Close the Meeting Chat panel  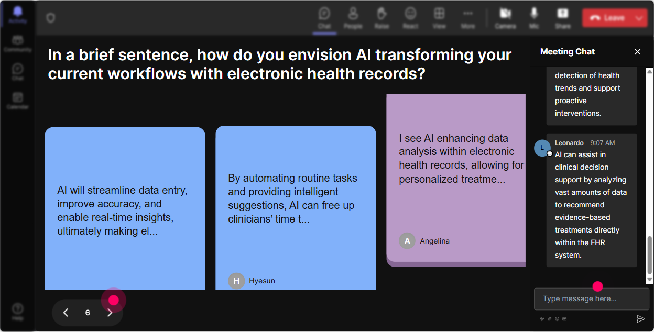638,52
